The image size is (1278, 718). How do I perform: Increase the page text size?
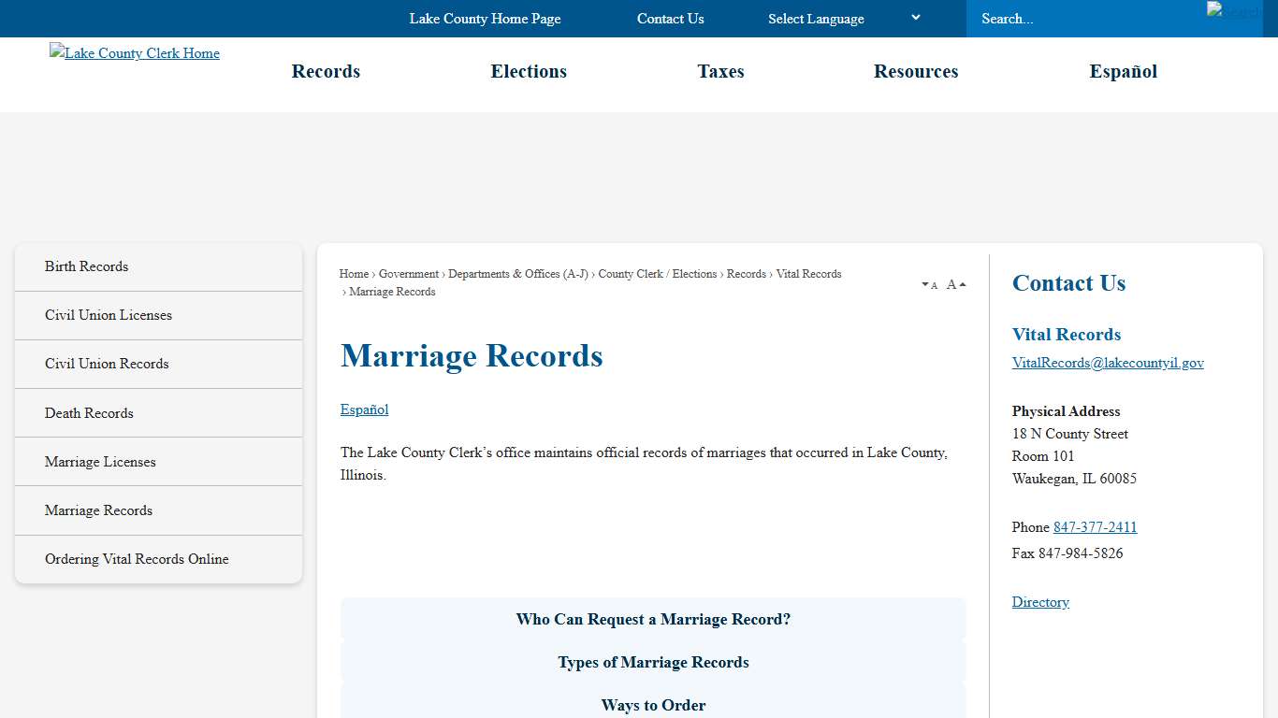click(954, 283)
